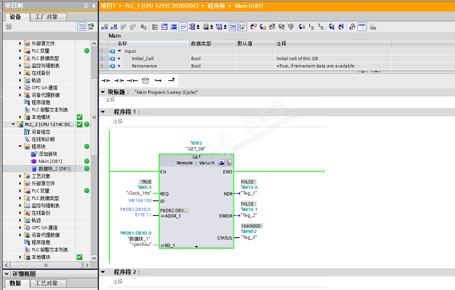The image size is (455, 290).
Task: Open GET block configuration toolbox icon
Action: pyautogui.click(x=221, y=163)
